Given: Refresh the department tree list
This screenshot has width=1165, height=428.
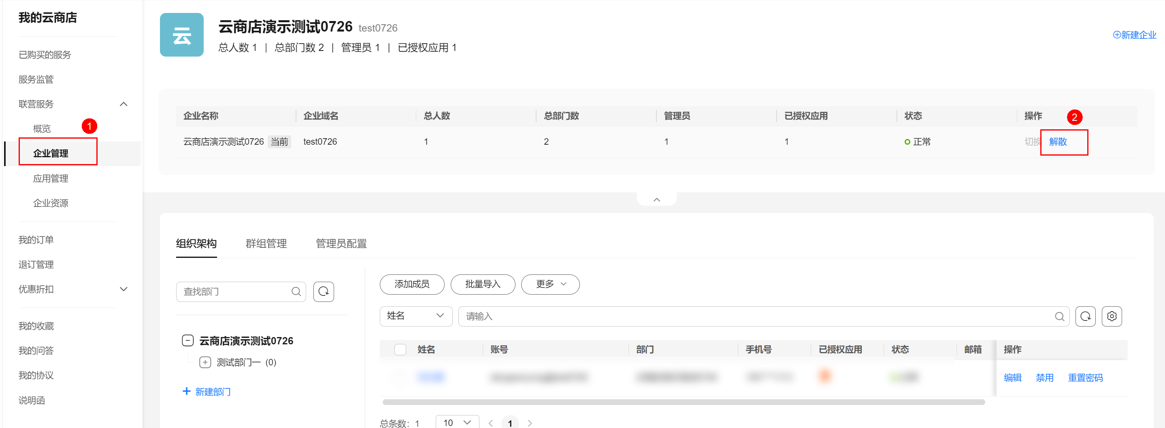Looking at the screenshot, I should point(324,292).
